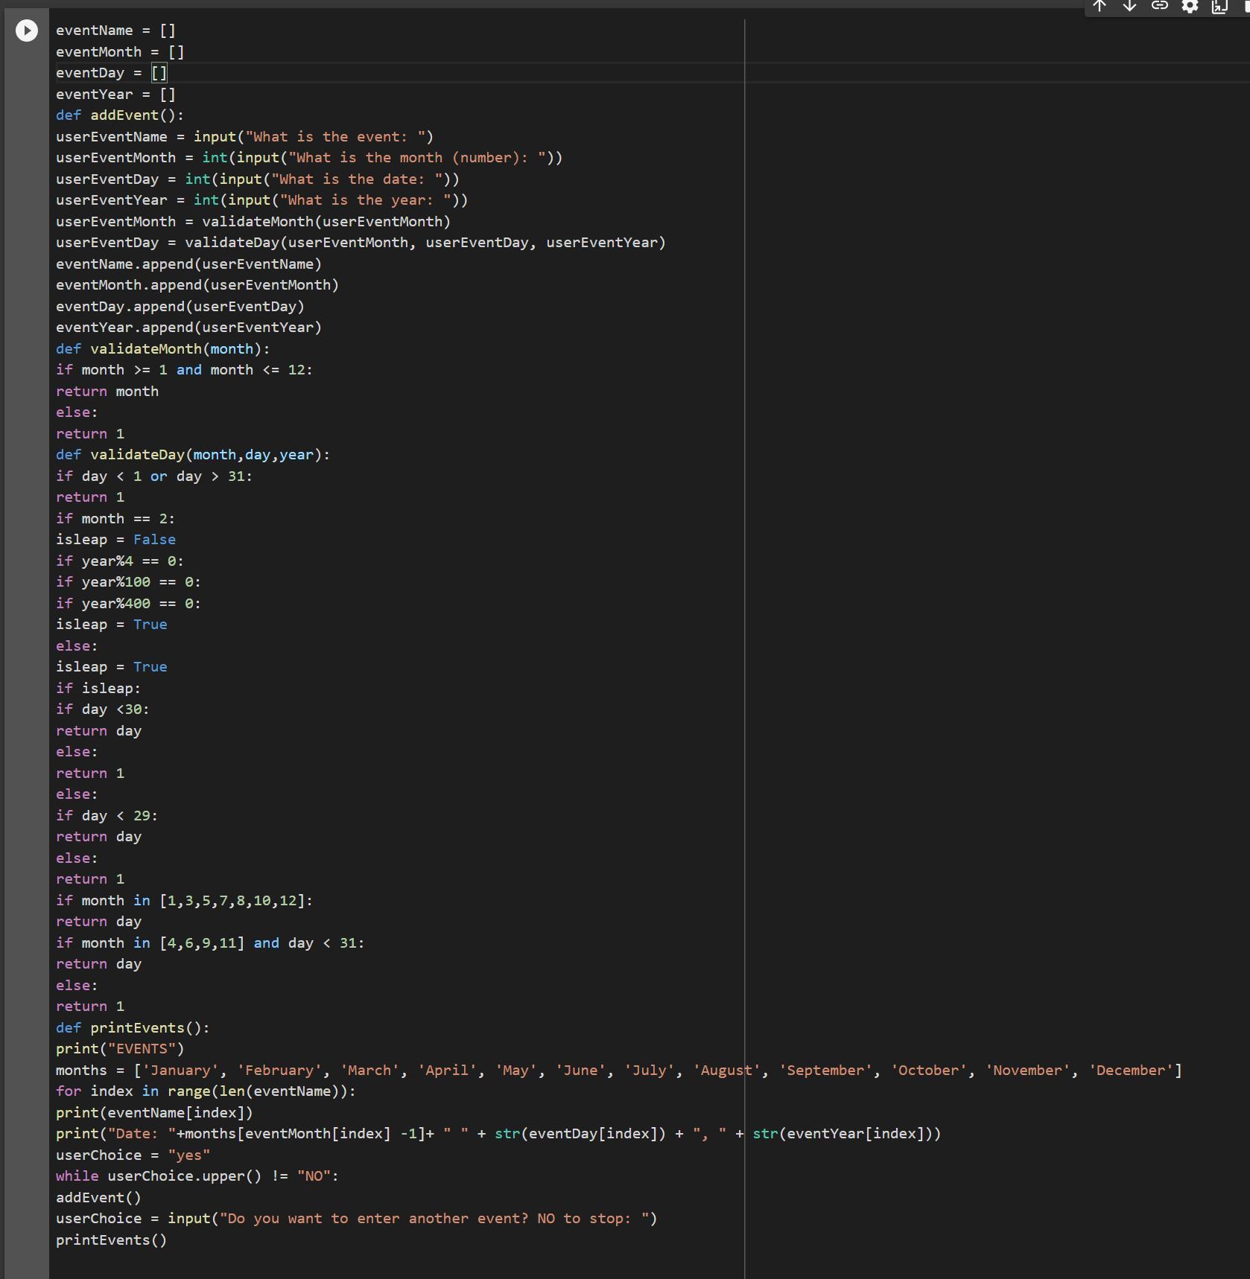Mirror cell in tab icon
The image size is (1250, 1279).
coord(1219,7)
